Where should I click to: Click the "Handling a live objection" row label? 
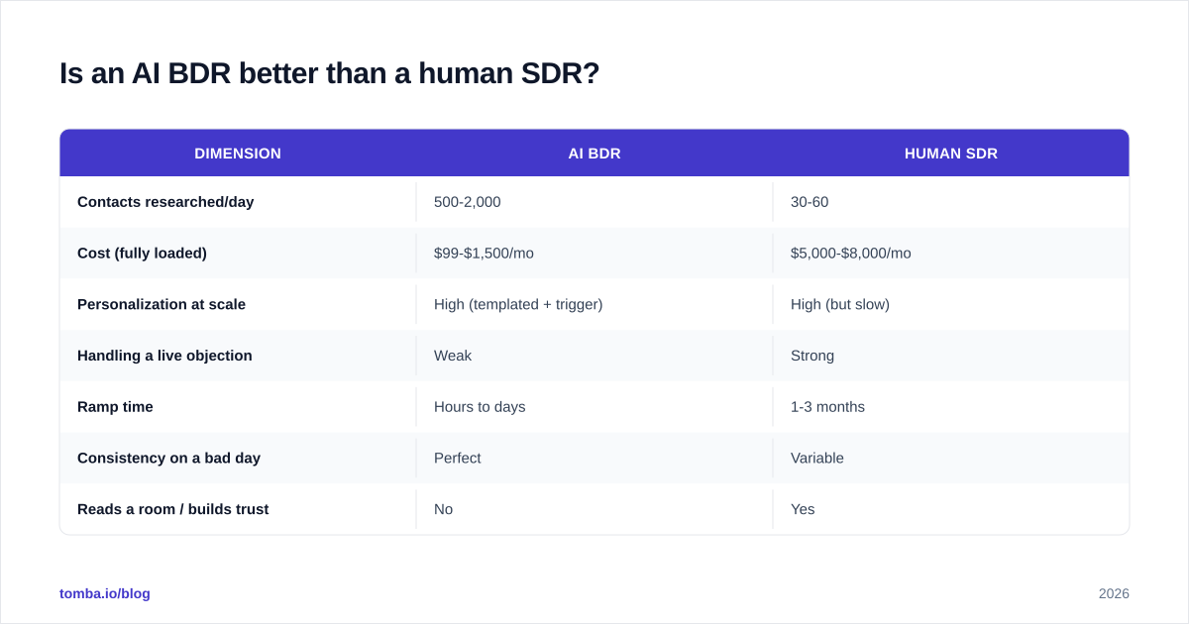pos(164,356)
